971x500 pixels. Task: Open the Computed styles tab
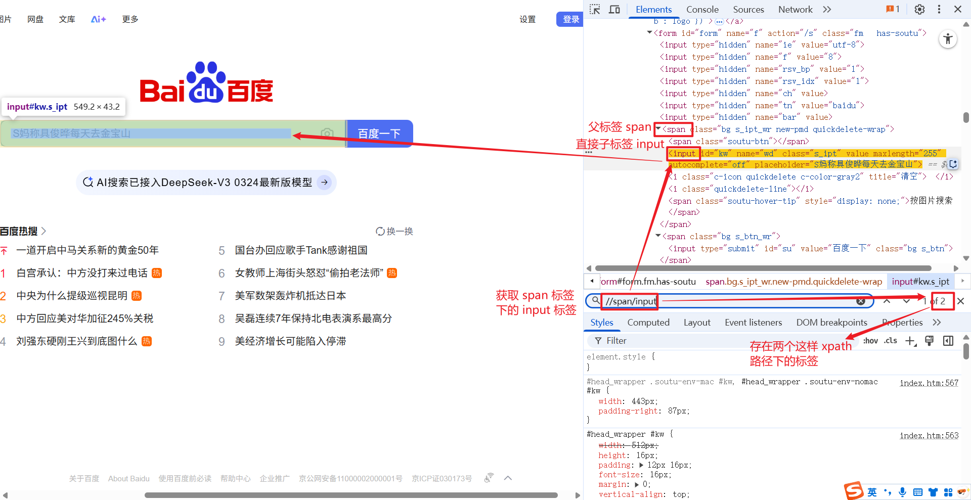click(648, 323)
